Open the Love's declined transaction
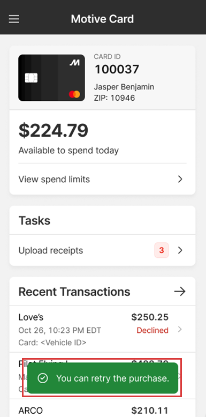Screen dimensions: 206x417 click(103, 329)
